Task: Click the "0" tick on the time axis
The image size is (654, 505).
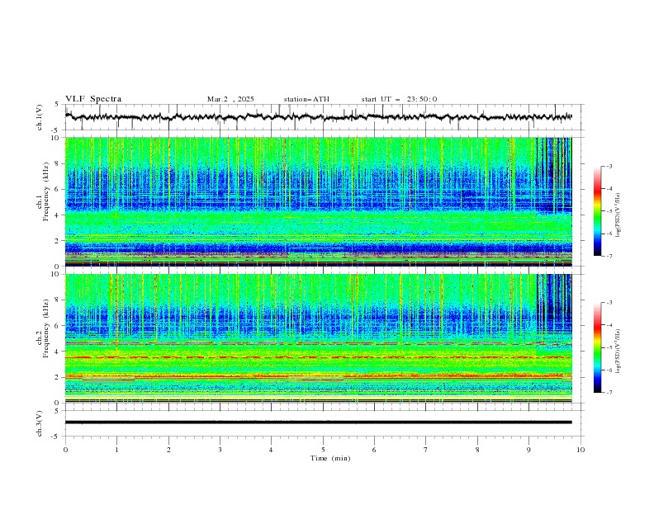Action: [x=65, y=450]
